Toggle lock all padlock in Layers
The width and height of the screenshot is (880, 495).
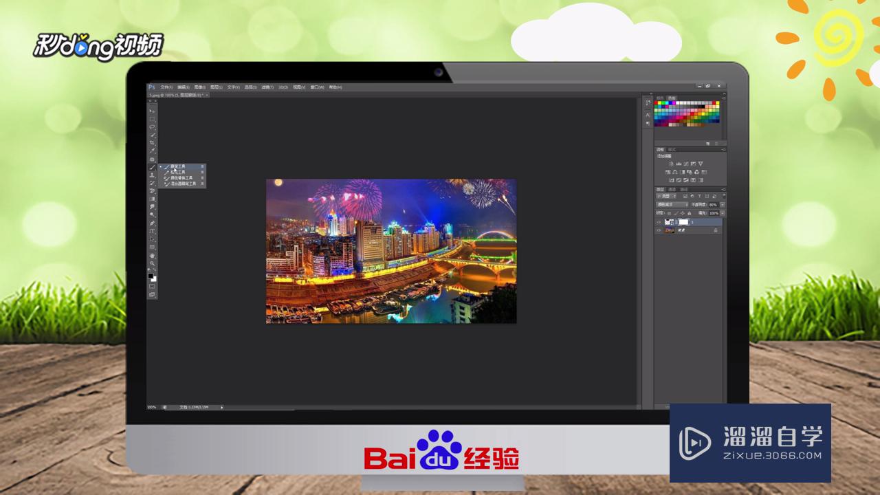[x=689, y=213]
